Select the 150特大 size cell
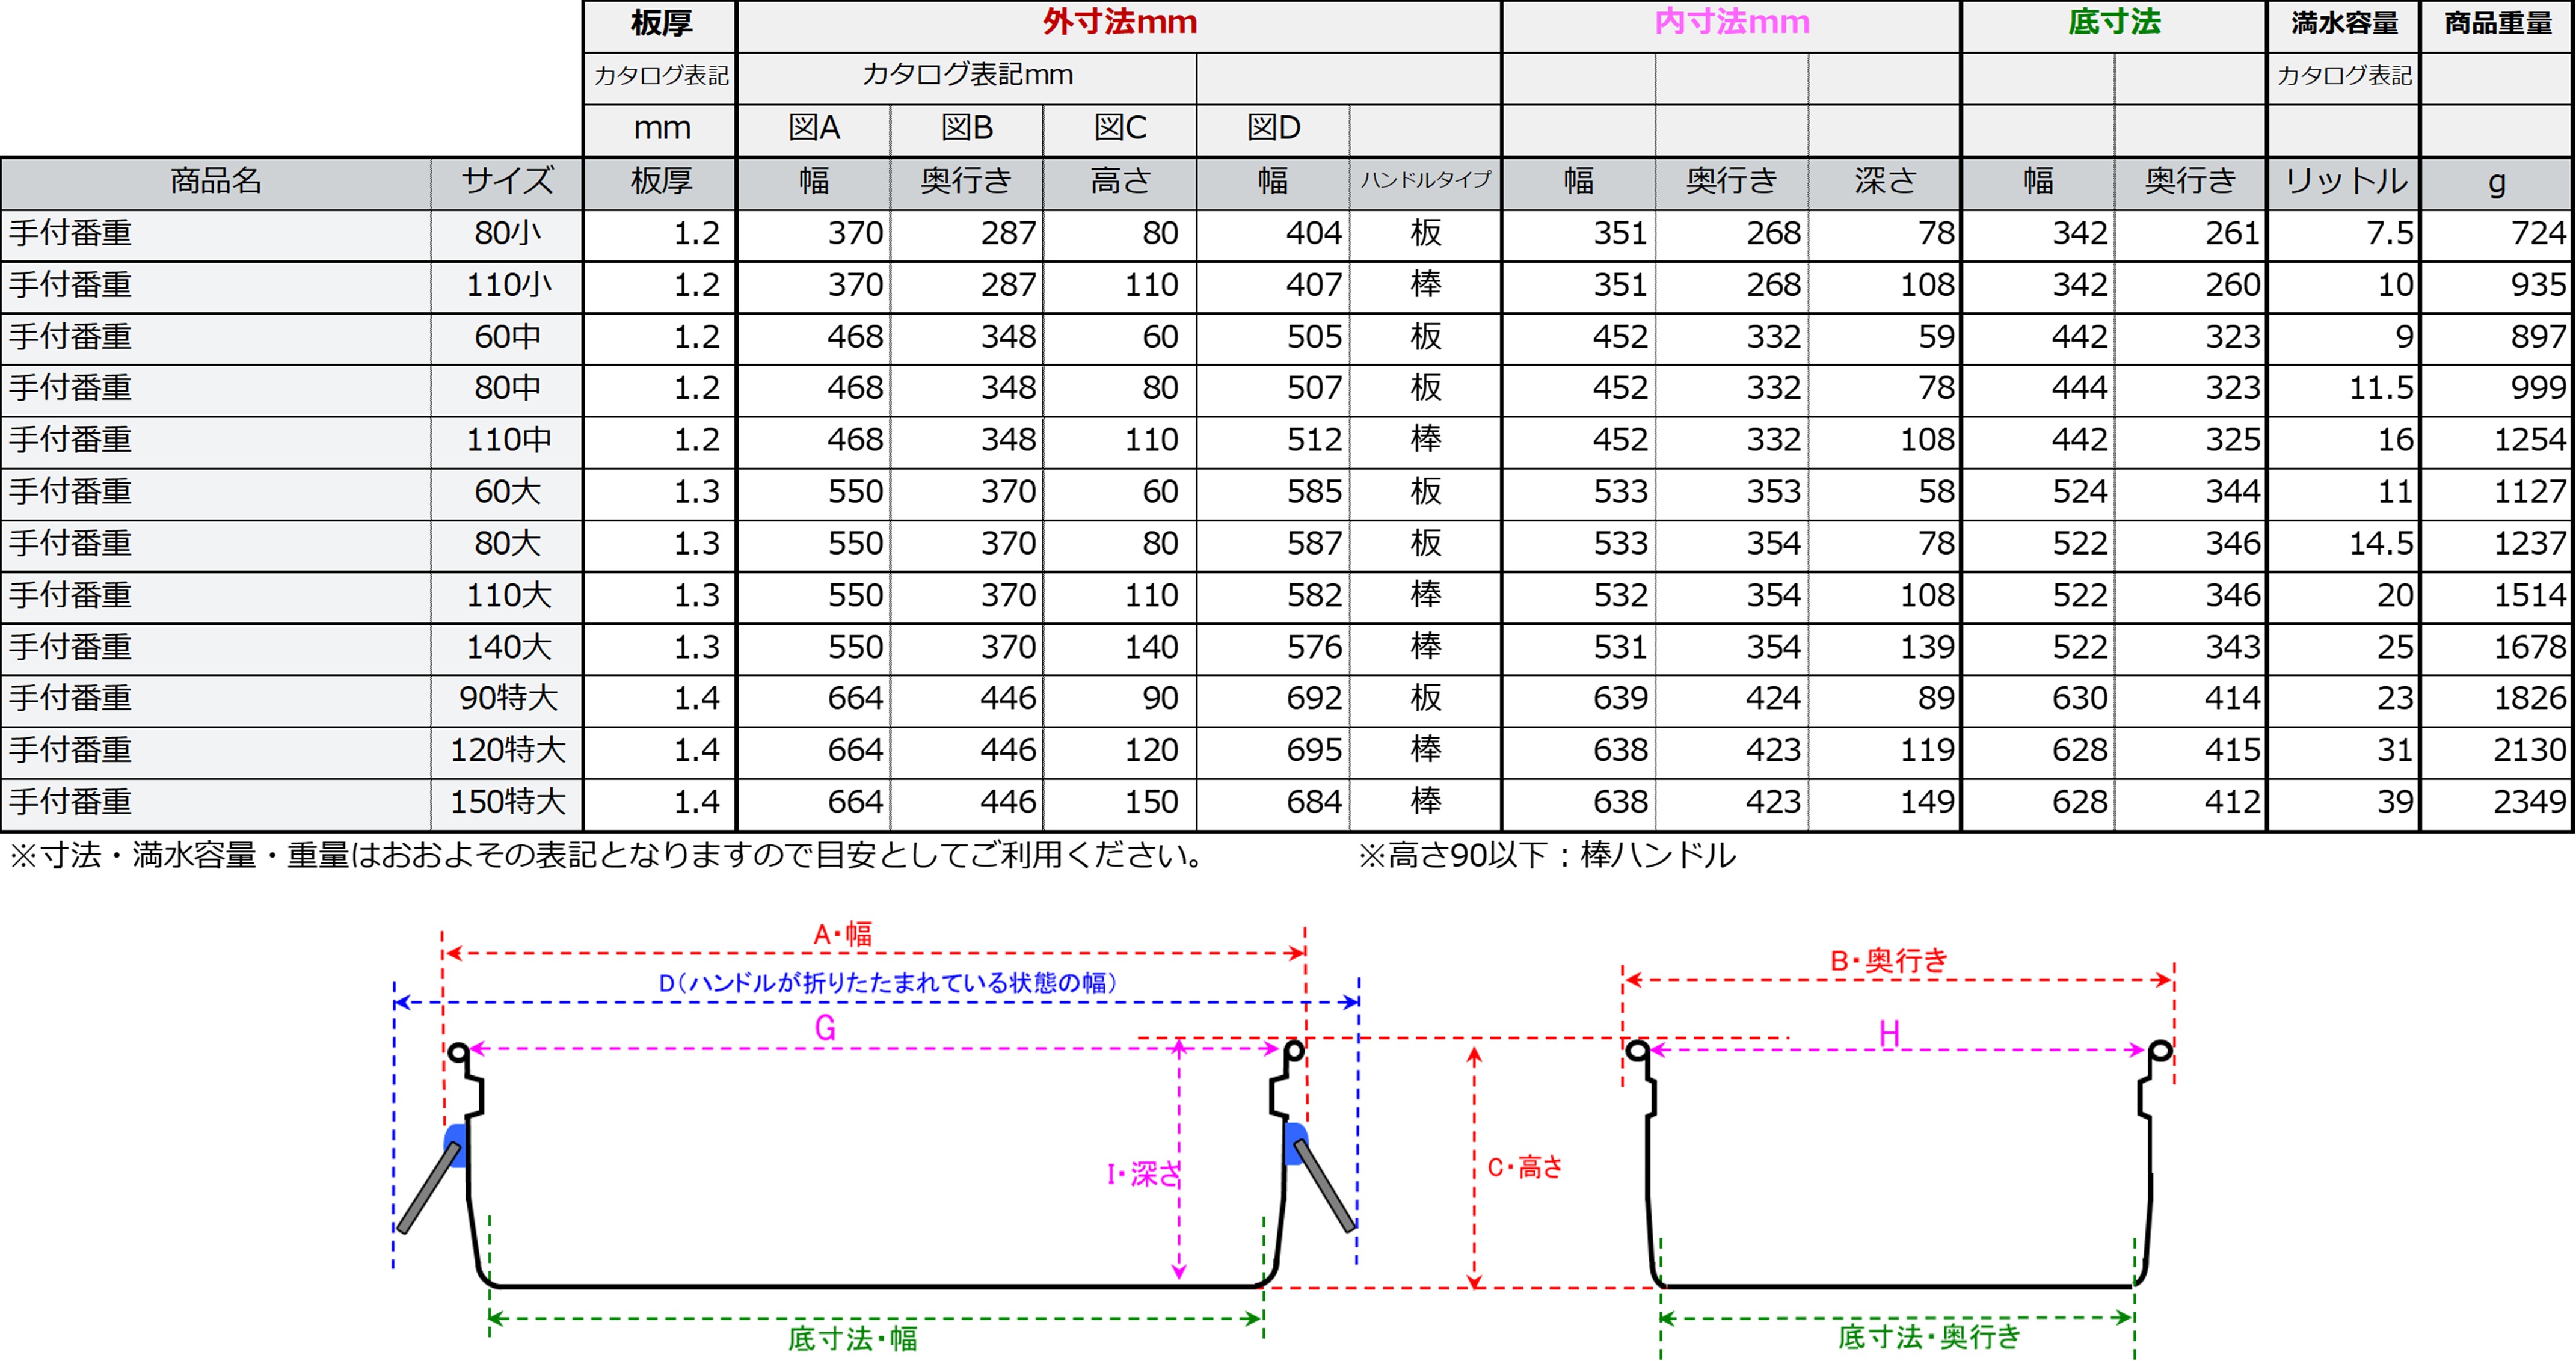 507,801
